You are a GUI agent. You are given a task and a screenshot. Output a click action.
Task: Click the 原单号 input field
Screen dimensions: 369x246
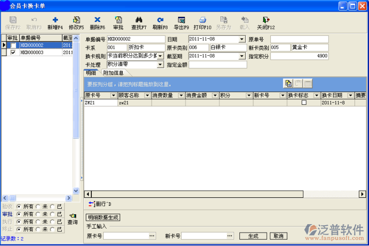pos(299,39)
